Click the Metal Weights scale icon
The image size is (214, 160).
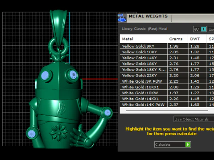(x=122, y=18)
